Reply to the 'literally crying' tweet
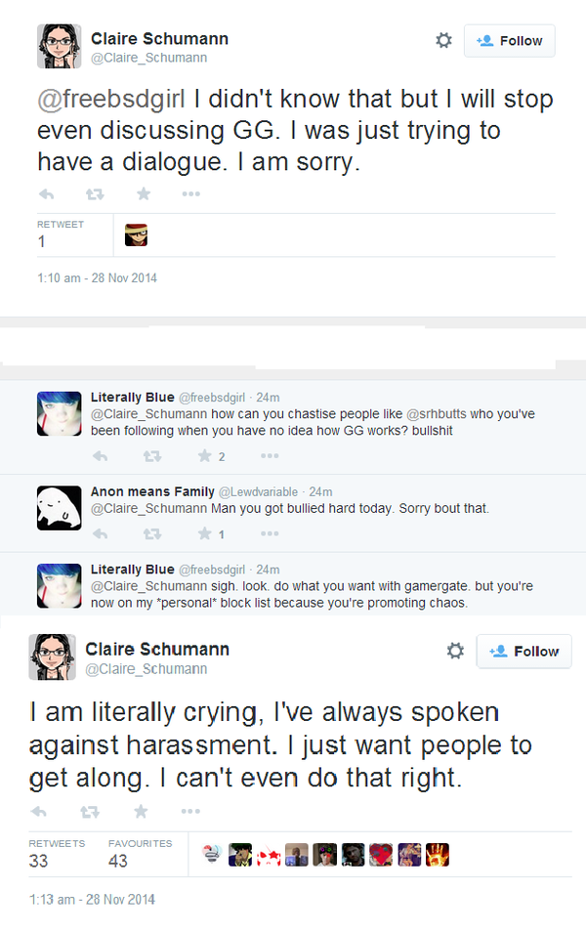This screenshot has width=586, height=932. point(38,812)
